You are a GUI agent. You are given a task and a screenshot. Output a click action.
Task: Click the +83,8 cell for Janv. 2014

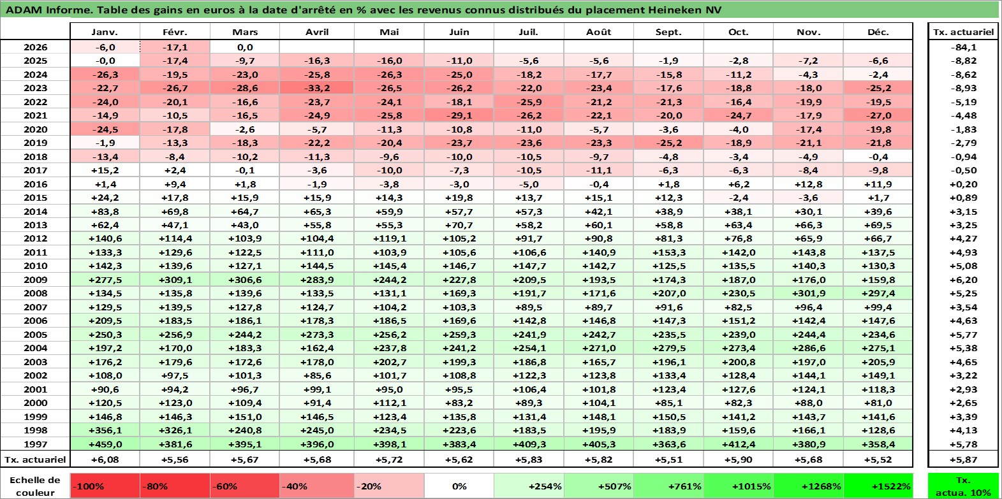tap(105, 212)
